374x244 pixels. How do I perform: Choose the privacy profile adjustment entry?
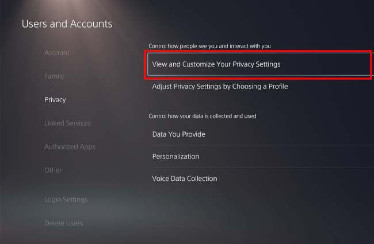coord(220,87)
